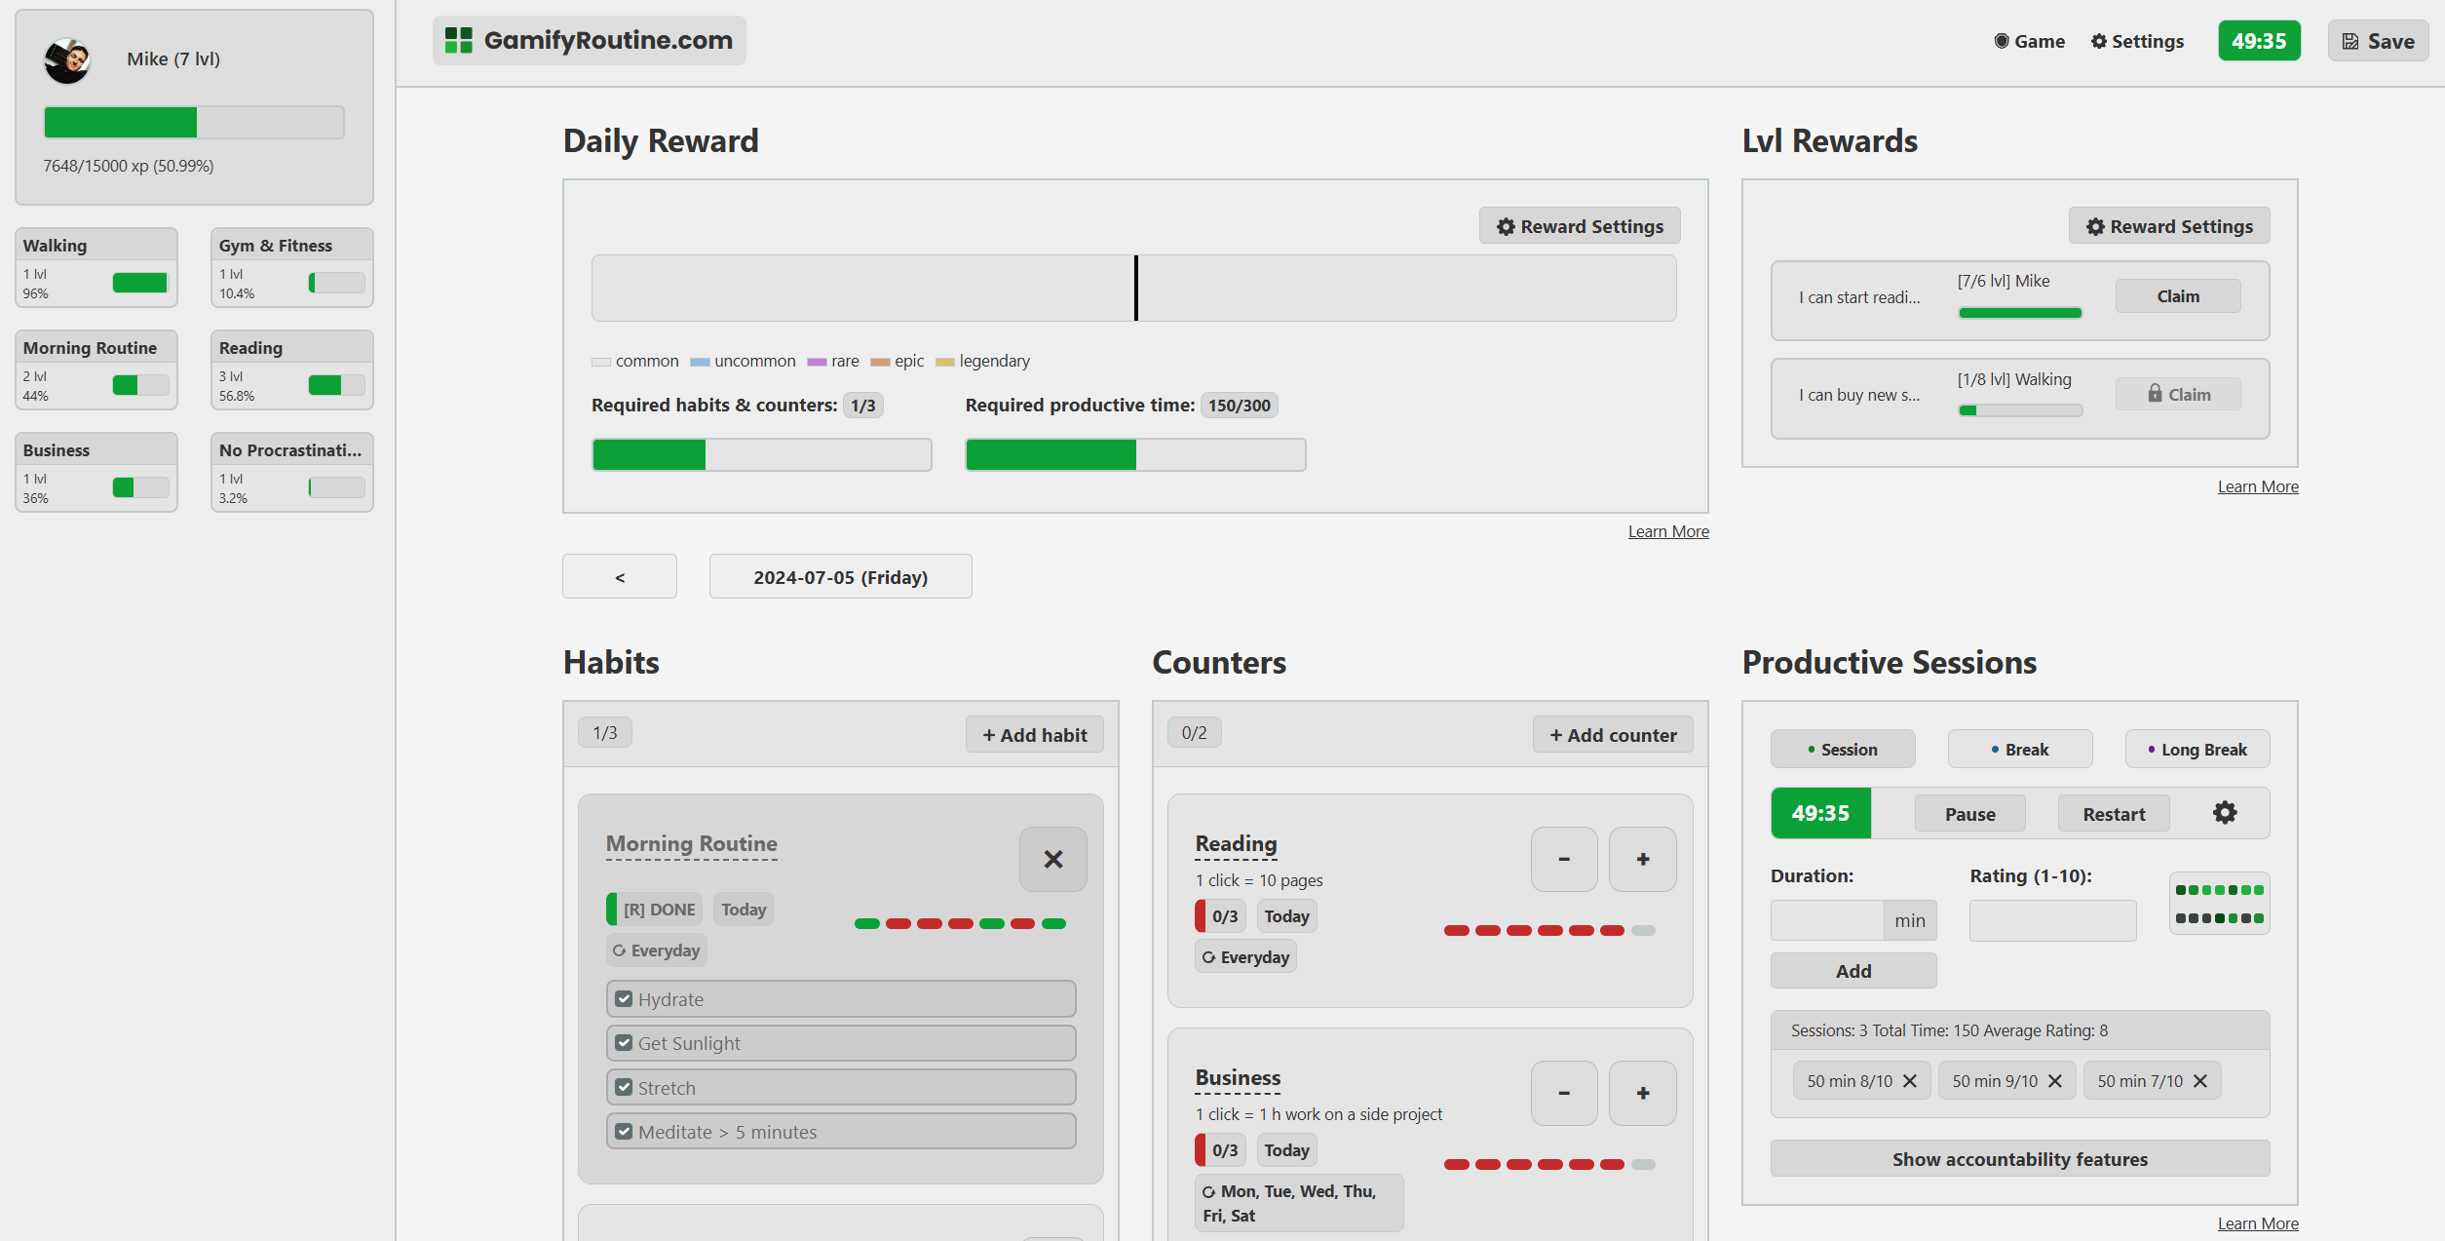Screen dimensions: 2445x1241
Task: Open Settings in top navigation
Action: [x=2137, y=41]
